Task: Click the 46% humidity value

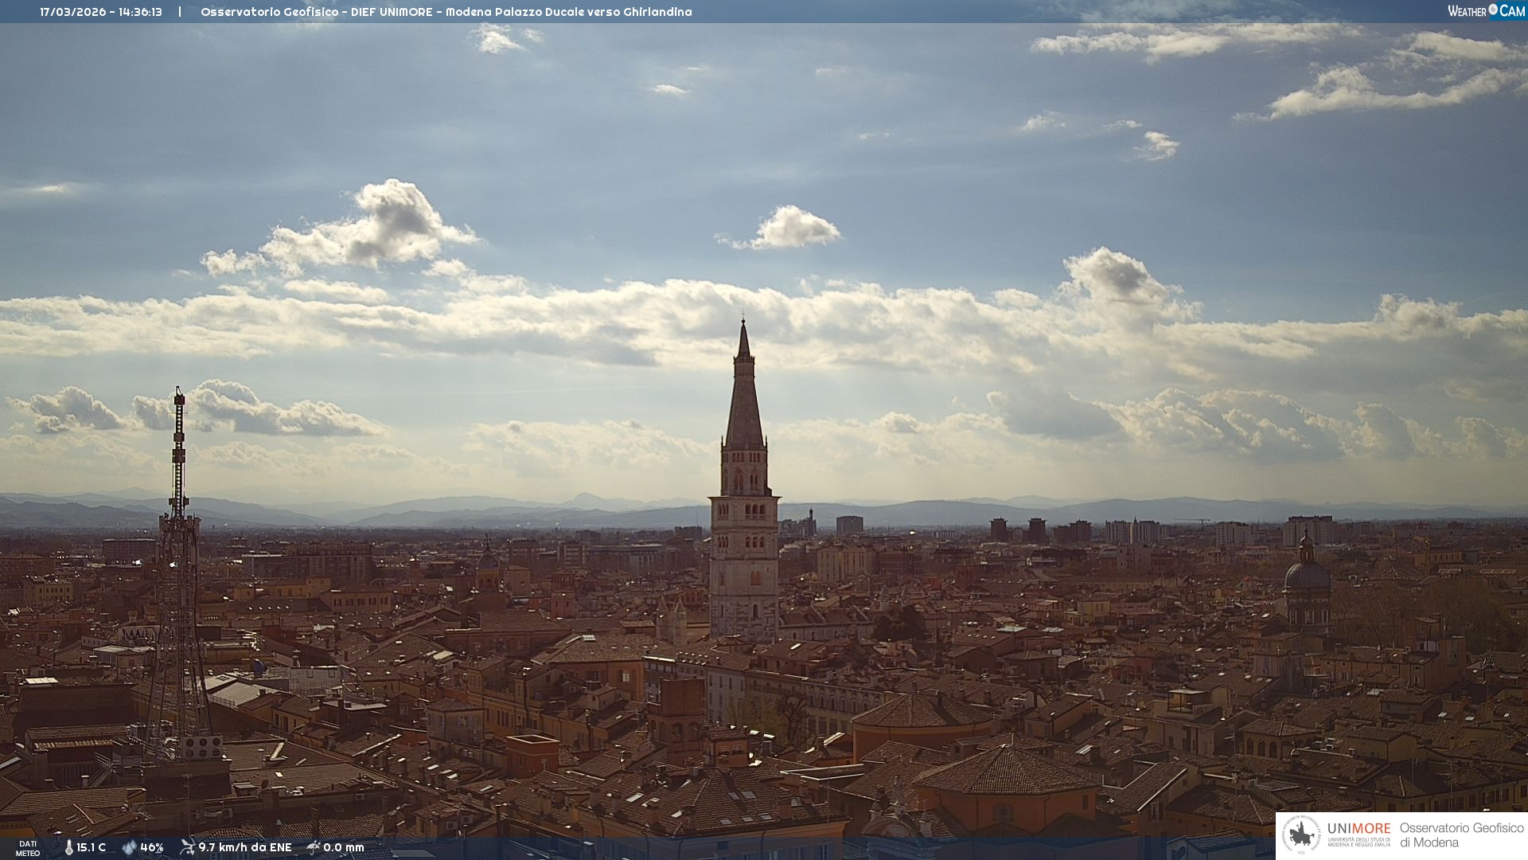Action: tap(151, 847)
